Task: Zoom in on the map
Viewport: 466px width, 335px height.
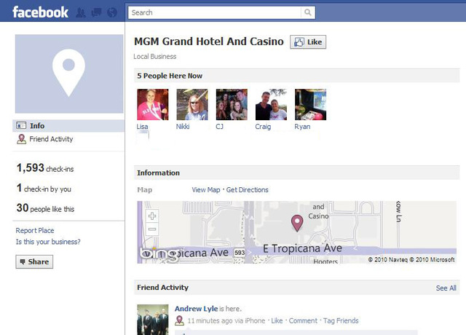Action: (152, 216)
